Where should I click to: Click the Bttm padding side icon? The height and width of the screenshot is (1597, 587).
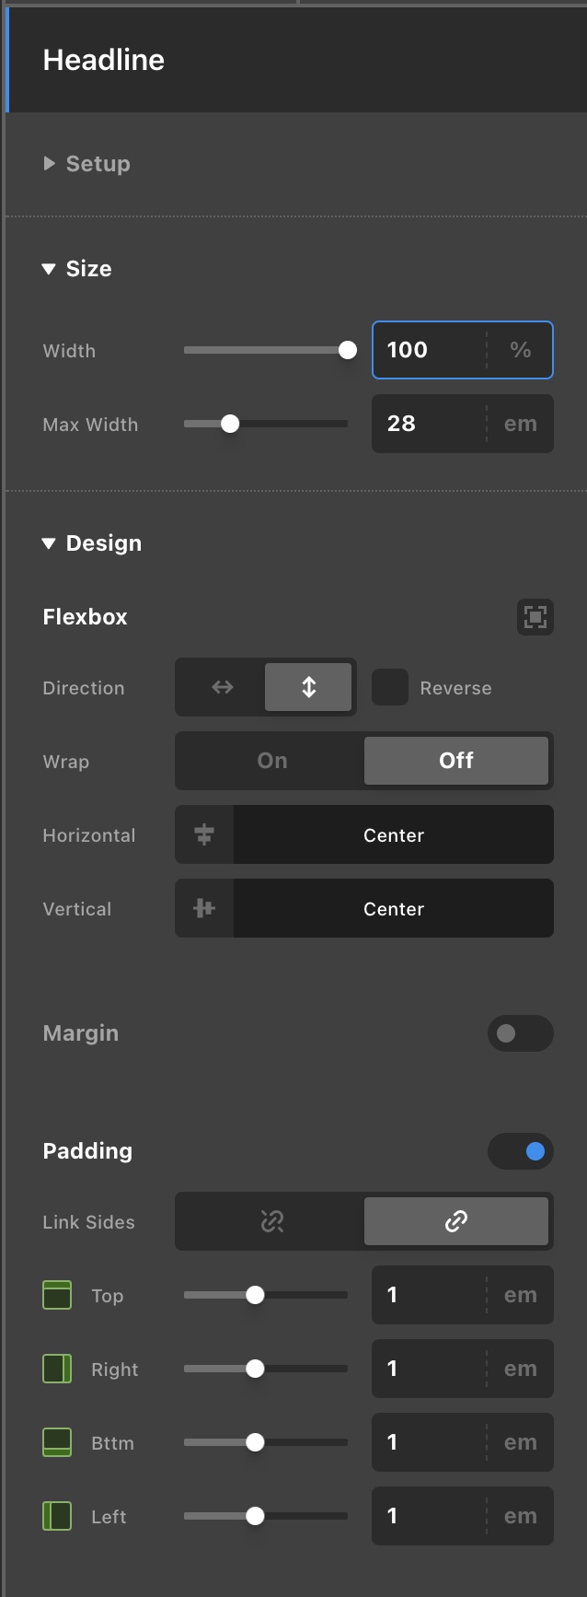coord(57,1442)
